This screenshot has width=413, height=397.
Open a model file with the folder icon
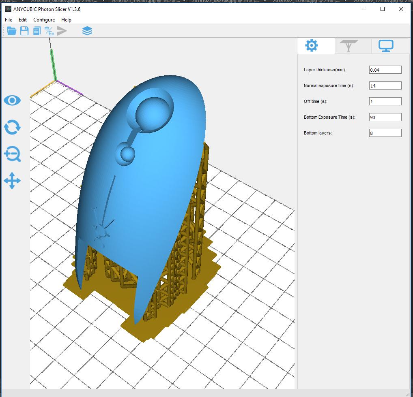pos(12,31)
